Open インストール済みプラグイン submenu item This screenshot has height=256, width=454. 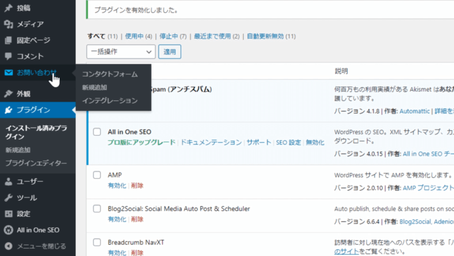[36, 132]
